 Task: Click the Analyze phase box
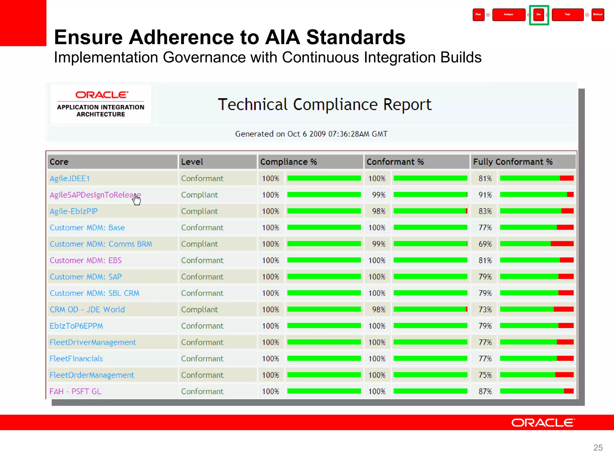click(508, 15)
